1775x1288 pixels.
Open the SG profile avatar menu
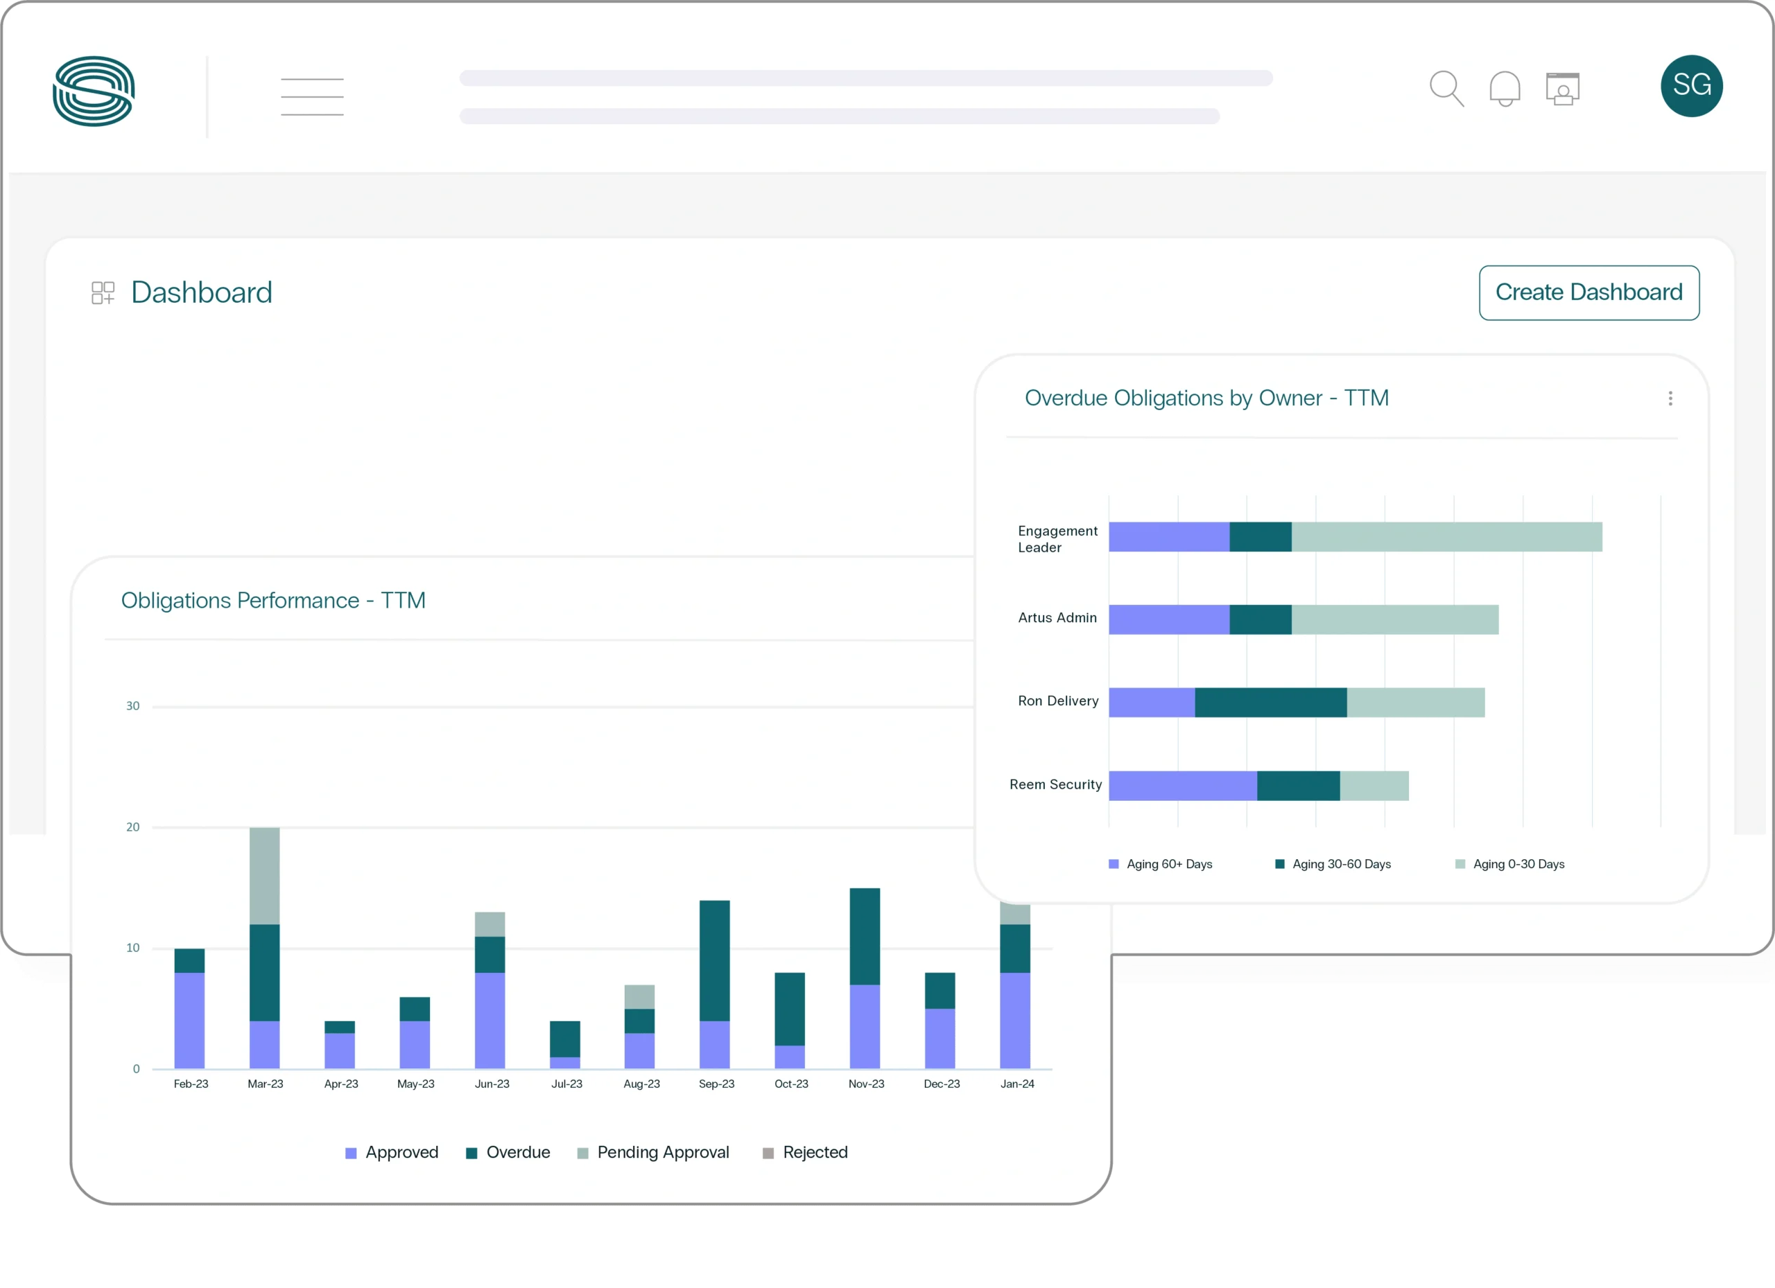point(1691,86)
